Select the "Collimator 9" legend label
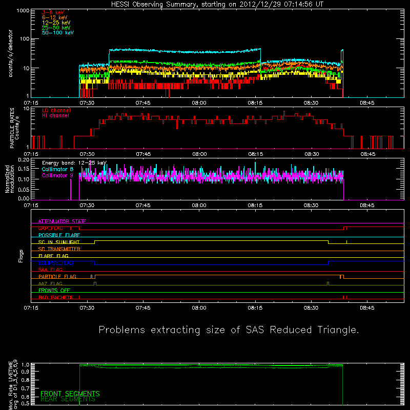This screenshot has height=410, width=410. (x=57, y=175)
